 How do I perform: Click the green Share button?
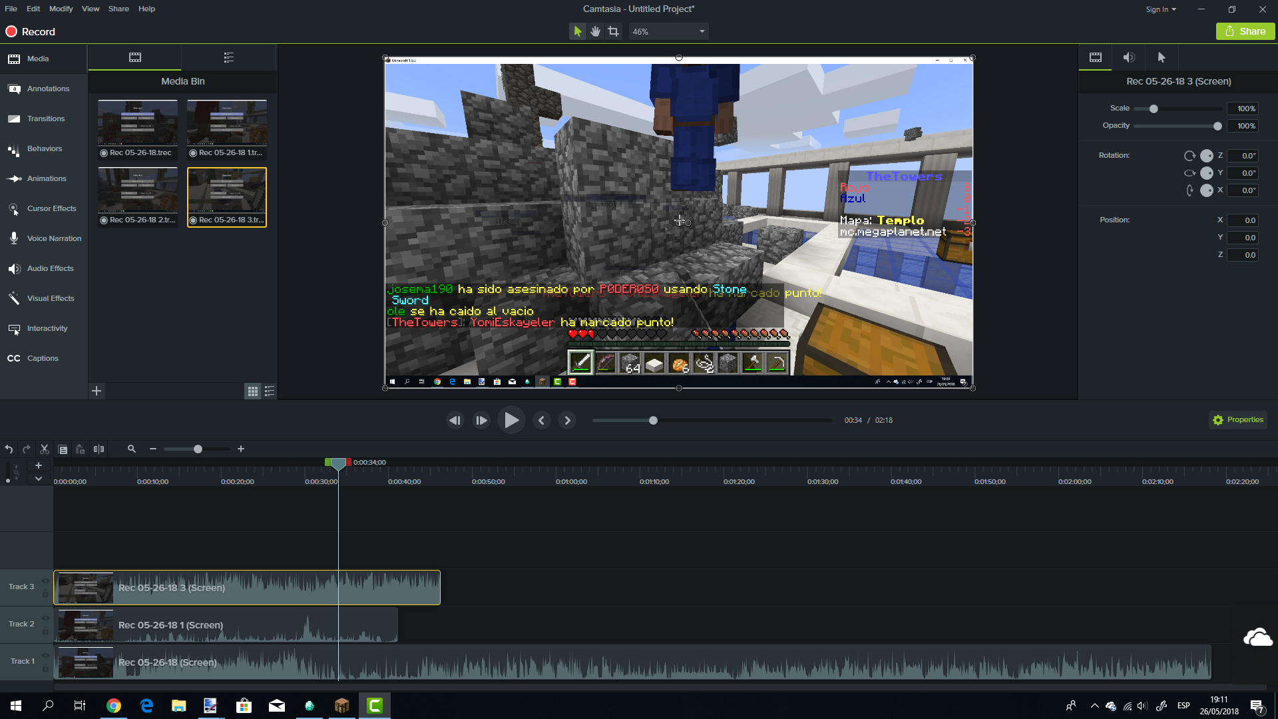click(x=1245, y=31)
